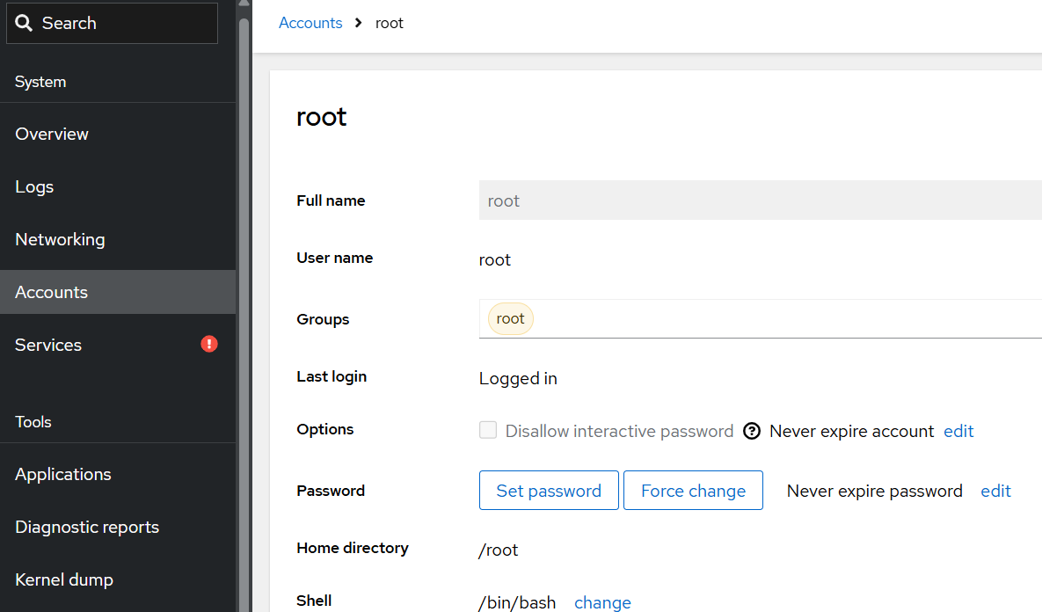Open the Groups selection field

(703, 318)
